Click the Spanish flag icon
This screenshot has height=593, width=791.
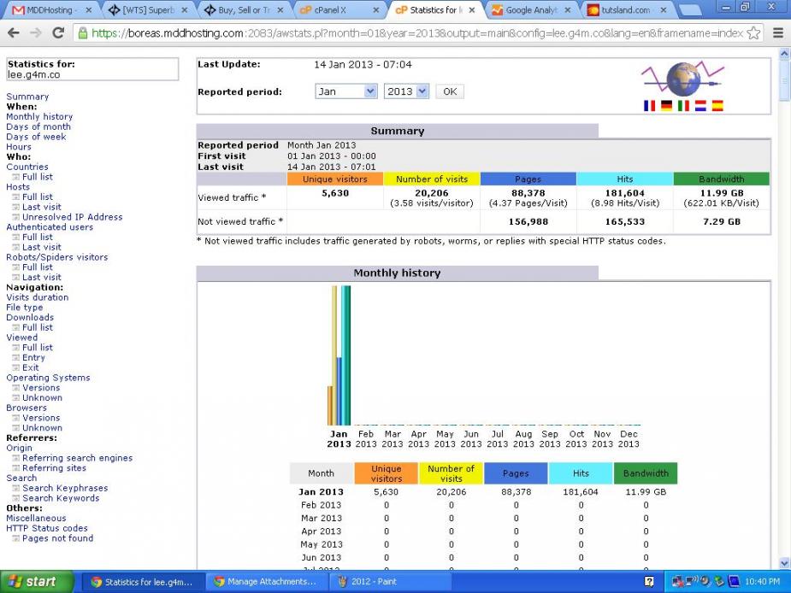click(717, 106)
